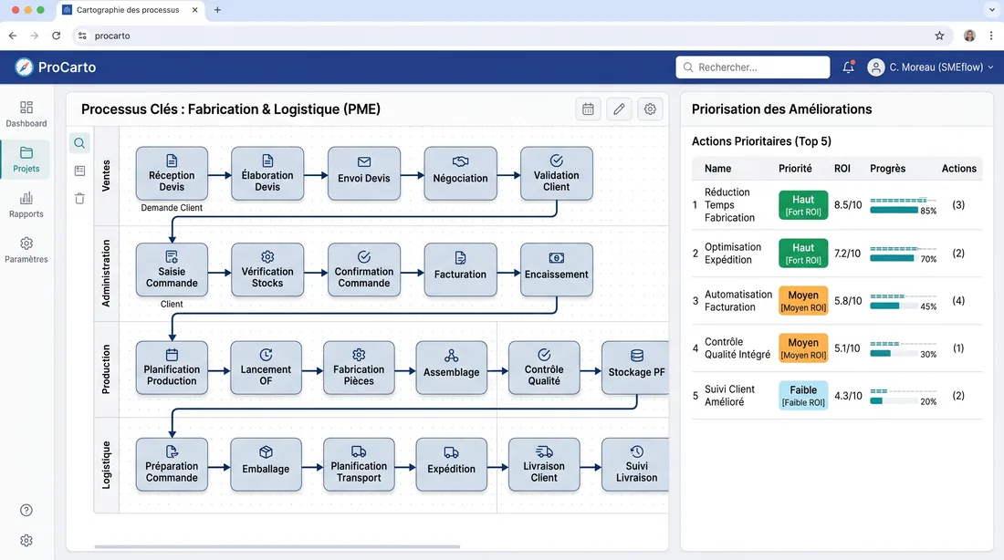Select the Assemblage node
This screenshot has width=1004, height=560.
(x=452, y=368)
